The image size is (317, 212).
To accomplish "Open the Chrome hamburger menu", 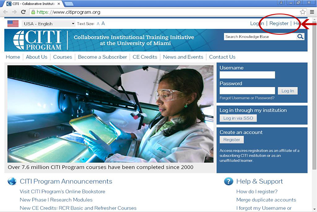I will click(312, 12).
